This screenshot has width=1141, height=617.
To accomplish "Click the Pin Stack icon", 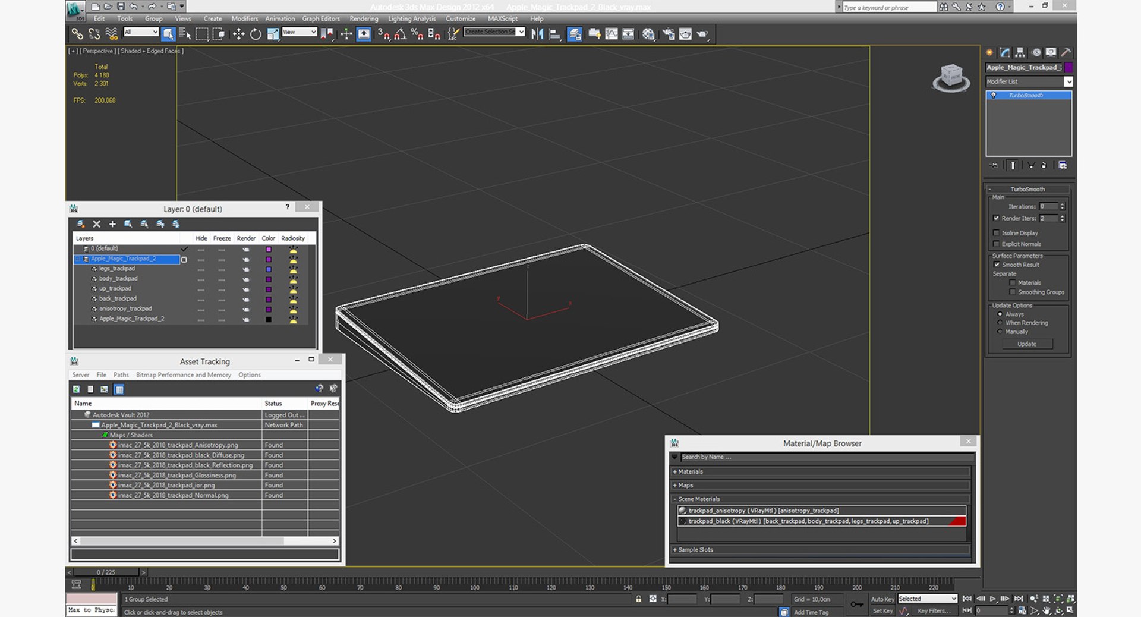I will coord(994,165).
